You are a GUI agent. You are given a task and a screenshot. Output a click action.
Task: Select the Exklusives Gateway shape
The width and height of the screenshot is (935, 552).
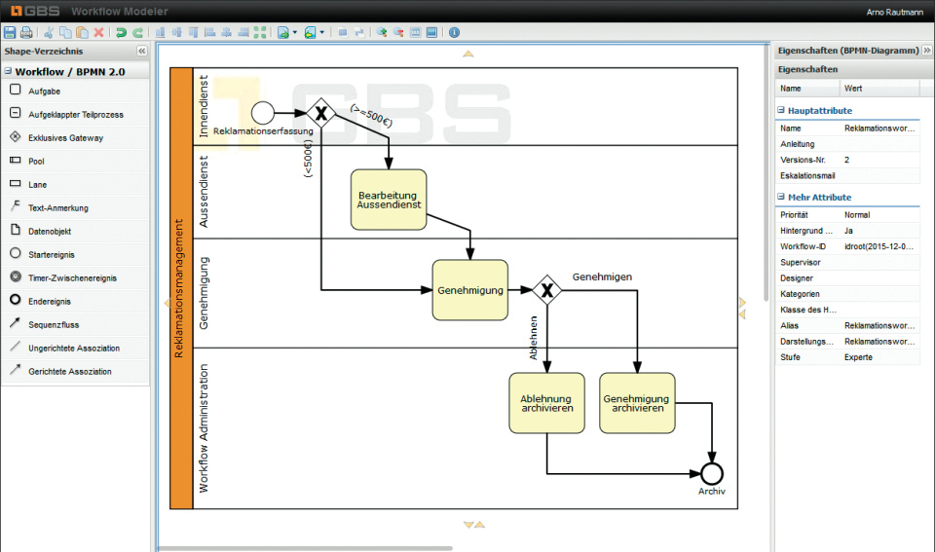(65, 138)
